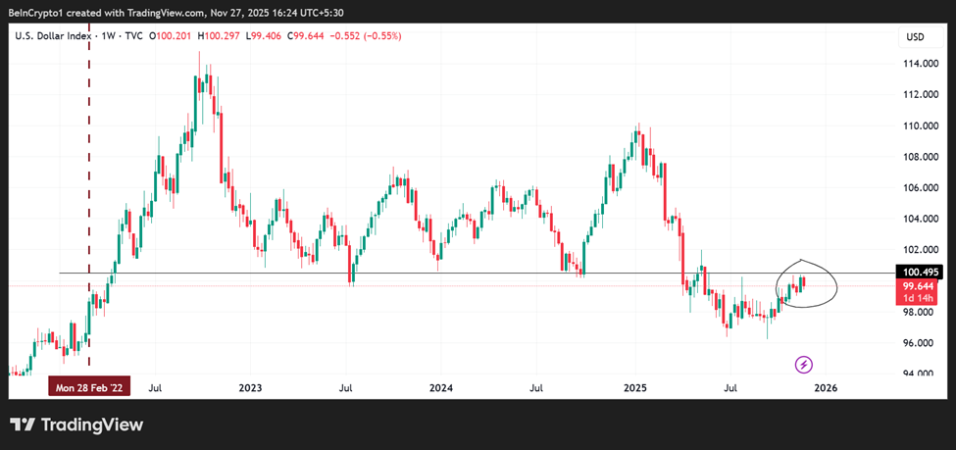956x450 pixels.
Task: Click the 100.495 horizontal line price label
Action: [x=921, y=273]
